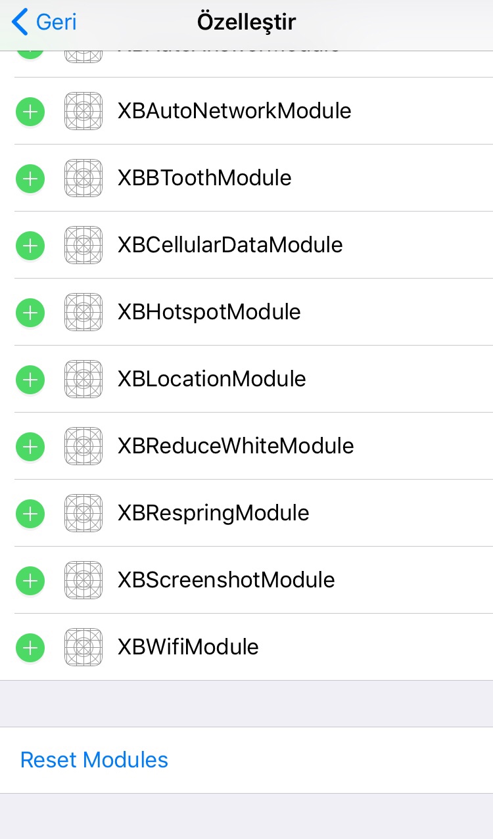Add XBHotspotModule via green plus button
Viewport: 493px width, 839px height.
pos(30,312)
